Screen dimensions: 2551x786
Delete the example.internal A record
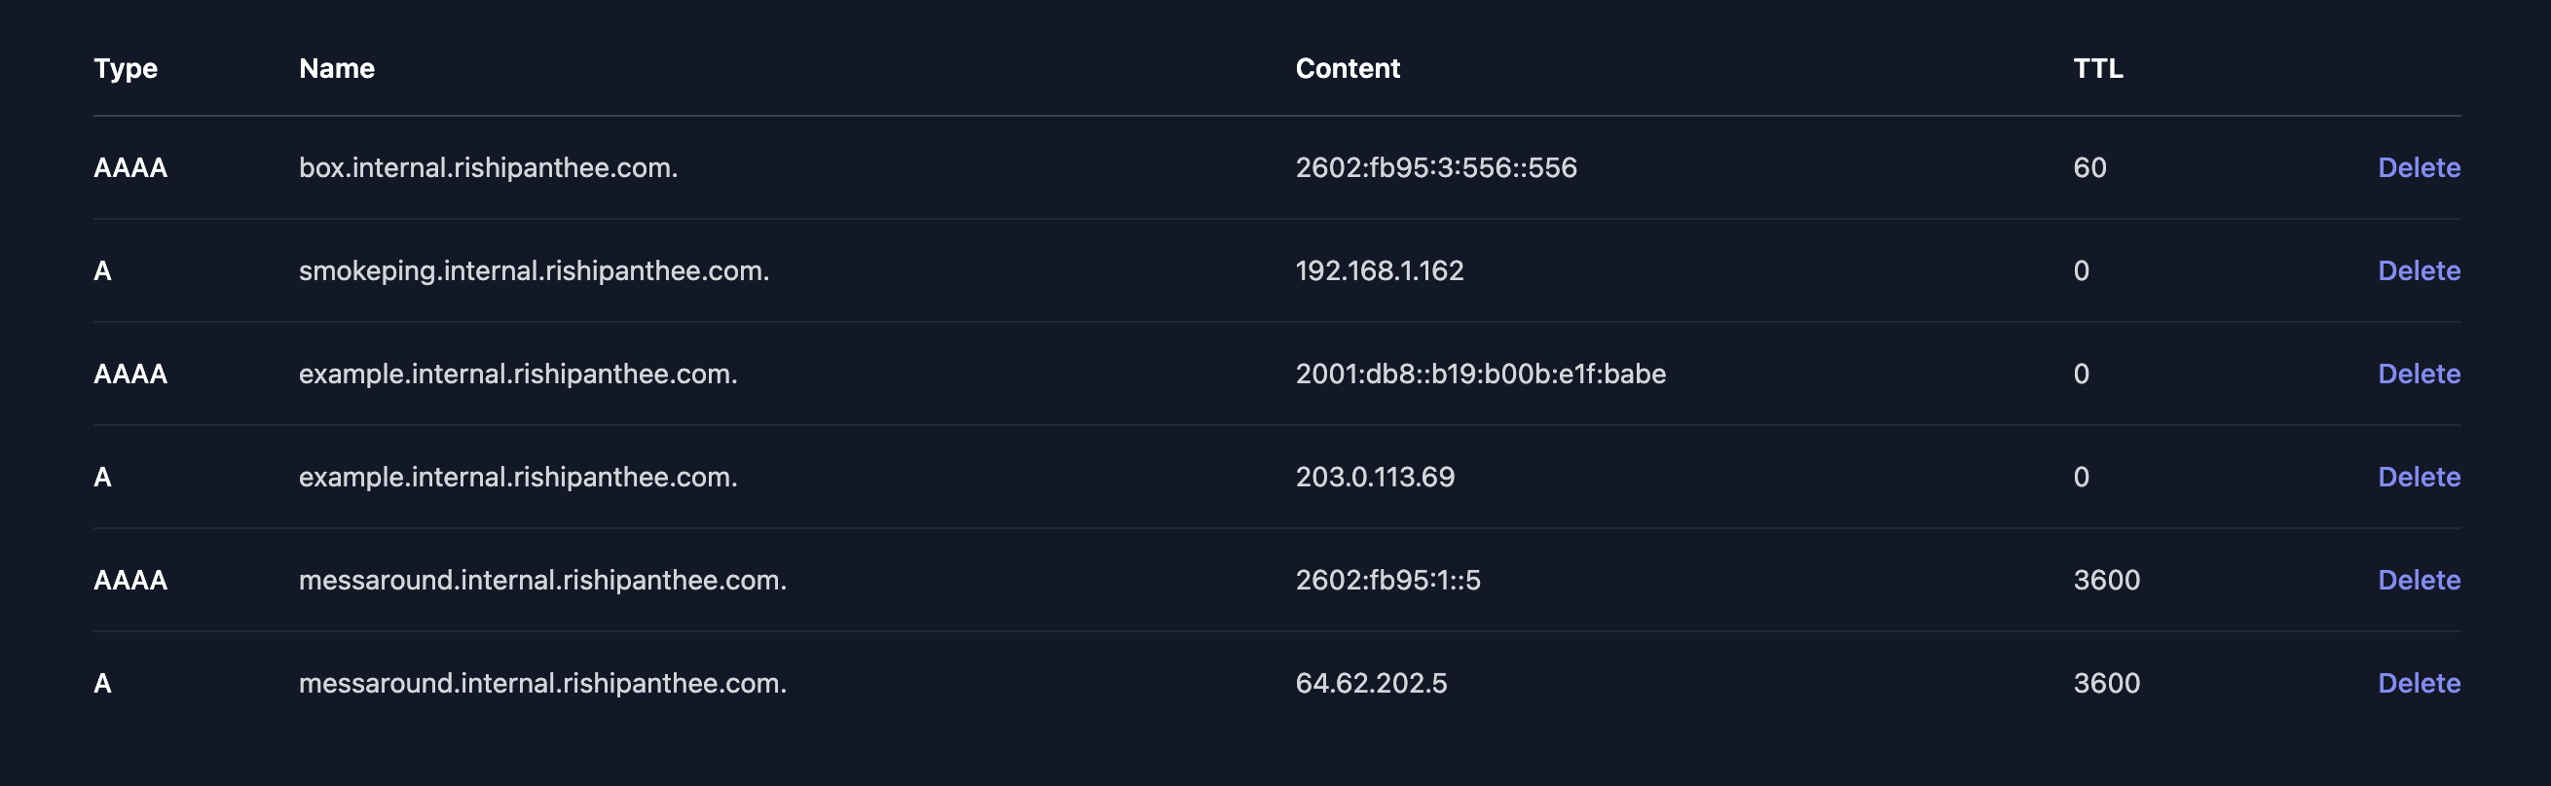click(2419, 476)
